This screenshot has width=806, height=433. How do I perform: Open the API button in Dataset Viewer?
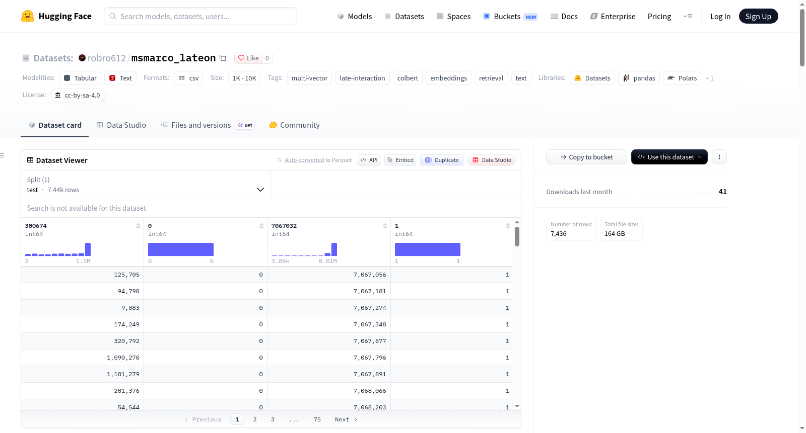pos(369,160)
